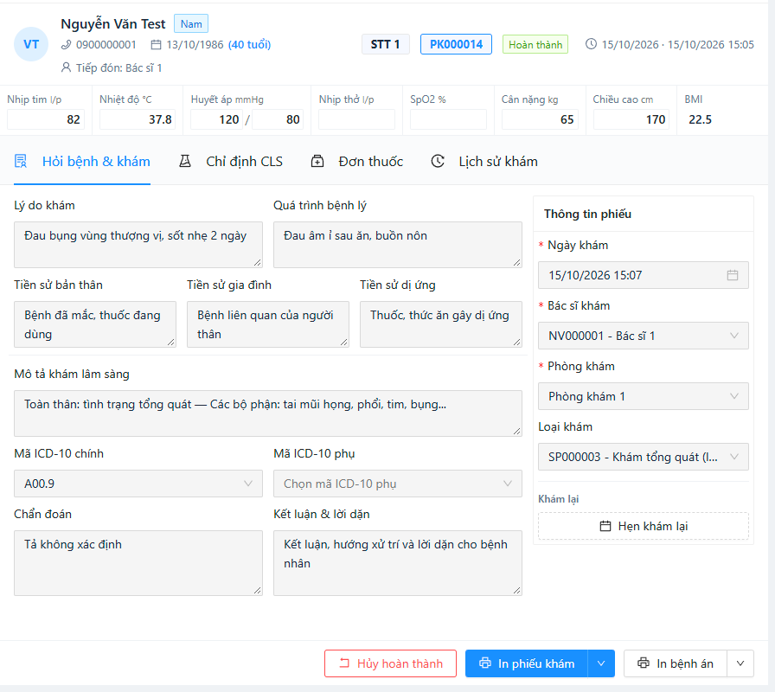This screenshot has height=692, width=775.
Task: Click the empty SpO2 input
Action: point(448,119)
